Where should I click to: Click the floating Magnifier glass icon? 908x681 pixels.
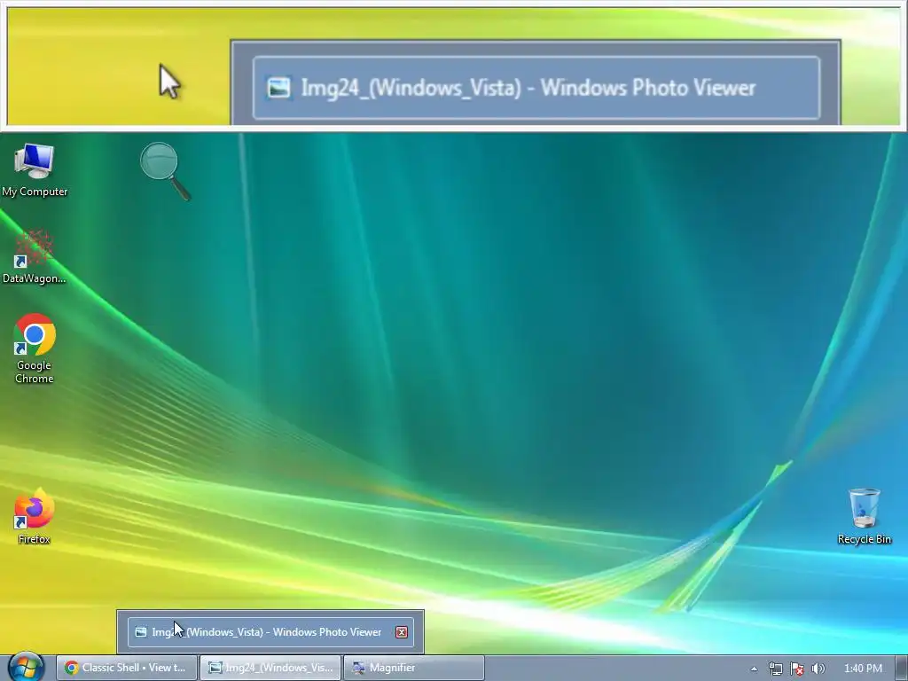point(165,171)
